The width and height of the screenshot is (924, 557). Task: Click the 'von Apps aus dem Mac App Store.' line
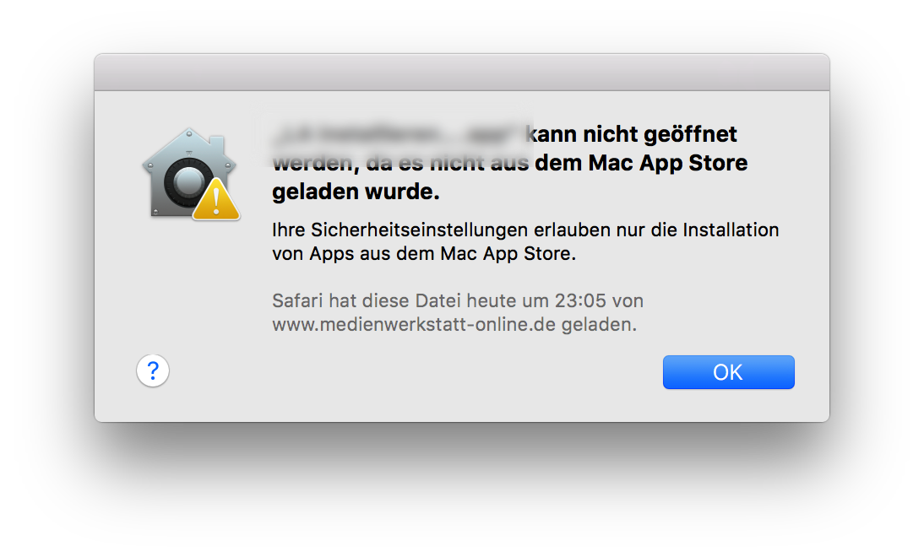(423, 253)
